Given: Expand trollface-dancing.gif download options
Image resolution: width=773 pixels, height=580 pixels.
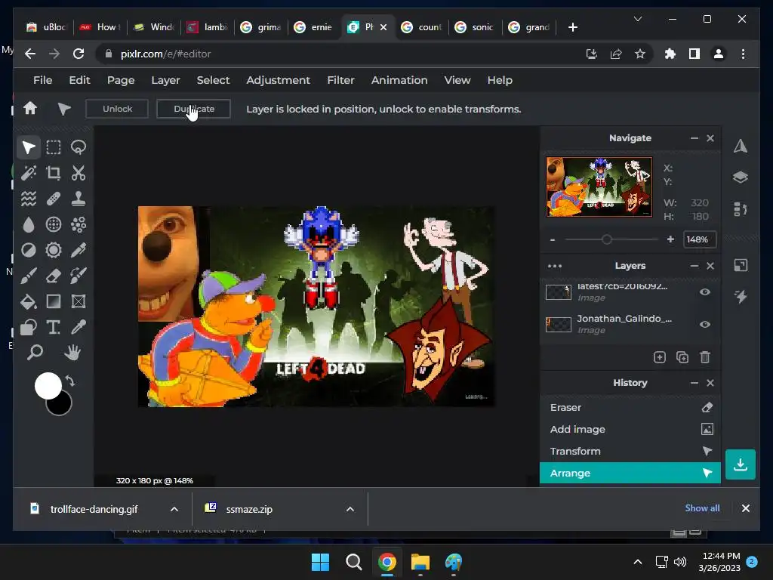Looking at the screenshot, I should pyautogui.click(x=174, y=509).
